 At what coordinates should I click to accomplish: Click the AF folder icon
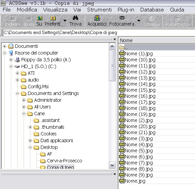pos(43,154)
